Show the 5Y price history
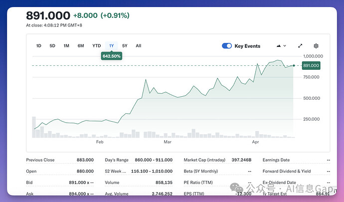This screenshot has width=344, height=202. (125, 46)
